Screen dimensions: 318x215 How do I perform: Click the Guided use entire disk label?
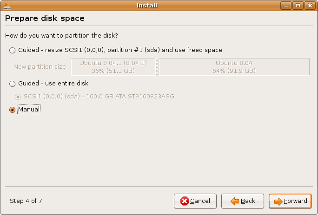point(53,83)
